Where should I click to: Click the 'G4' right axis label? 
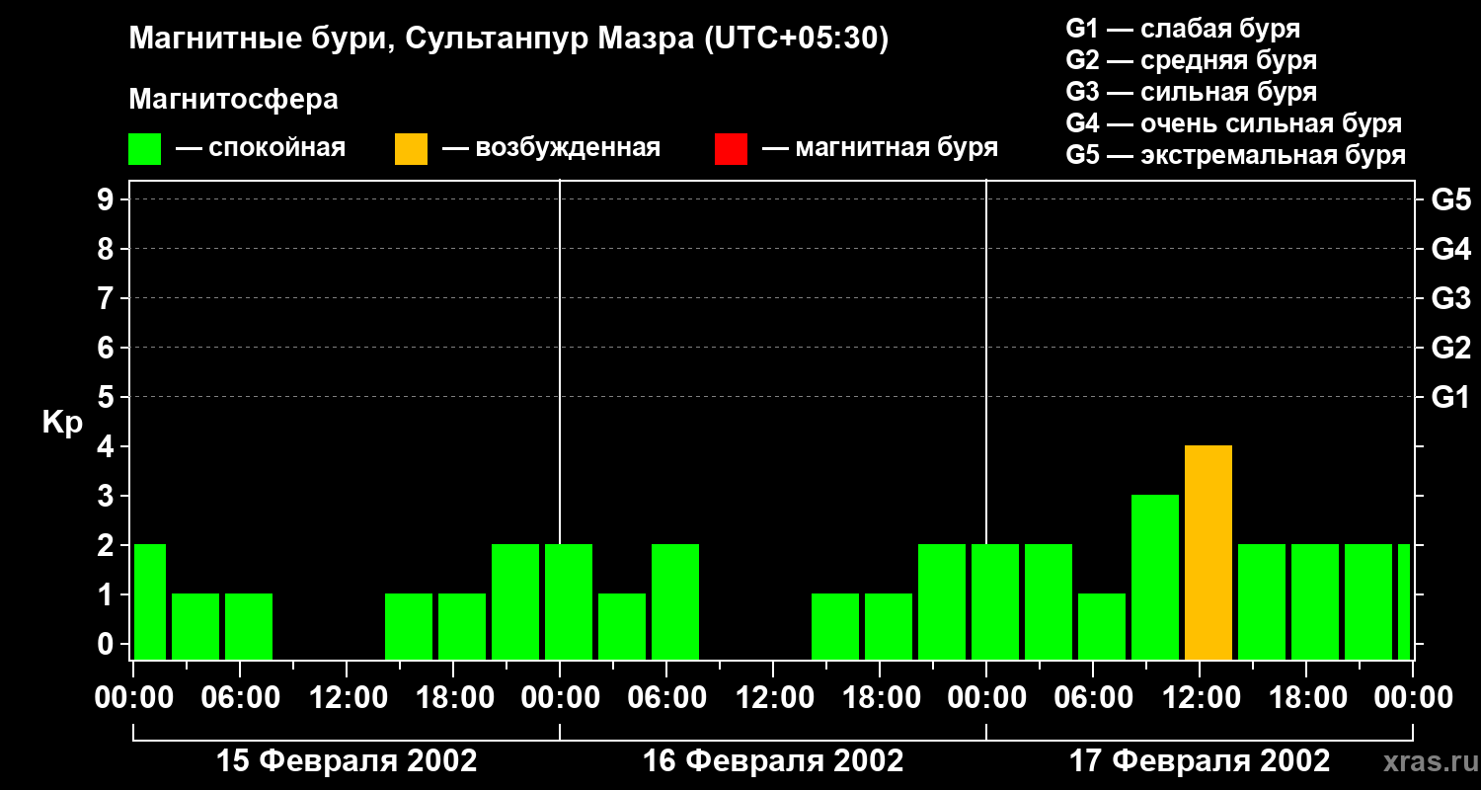[1451, 250]
